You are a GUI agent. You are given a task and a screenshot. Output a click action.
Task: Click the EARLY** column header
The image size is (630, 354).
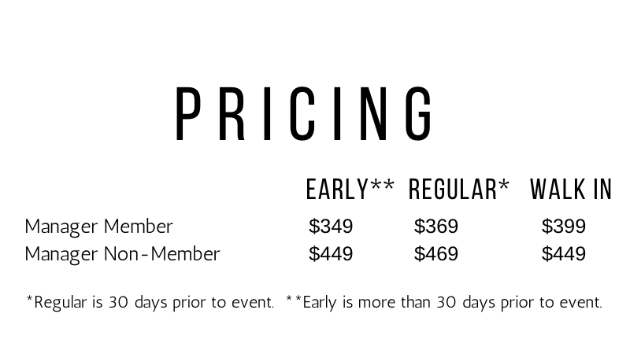350,190
